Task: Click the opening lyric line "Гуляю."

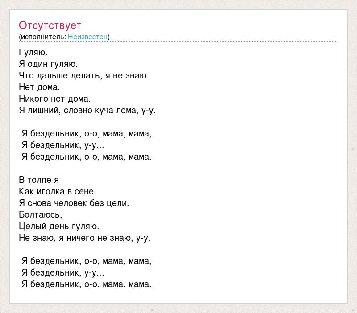Action: [x=33, y=52]
